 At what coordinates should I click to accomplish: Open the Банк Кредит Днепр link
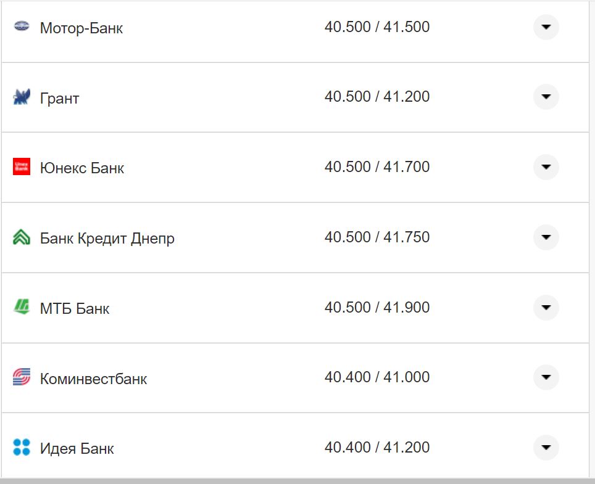click(107, 239)
